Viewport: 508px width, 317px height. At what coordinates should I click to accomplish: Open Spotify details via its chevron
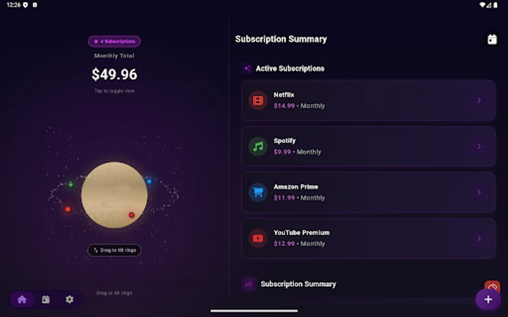479,146
